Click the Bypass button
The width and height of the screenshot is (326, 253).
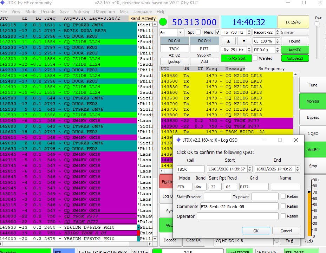(313, 117)
